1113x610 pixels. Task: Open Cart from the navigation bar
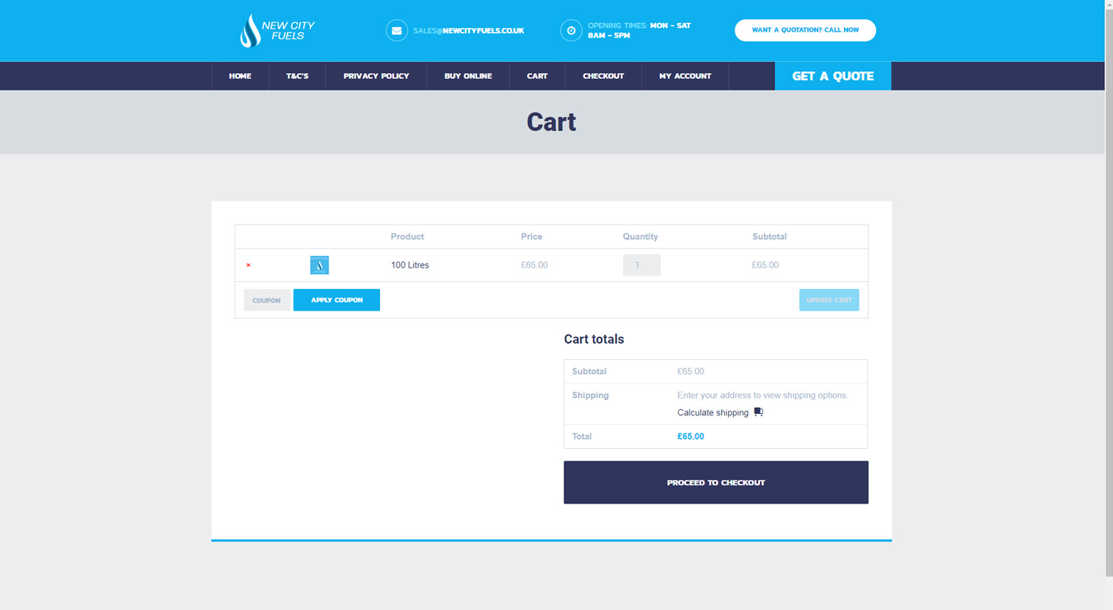537,76
